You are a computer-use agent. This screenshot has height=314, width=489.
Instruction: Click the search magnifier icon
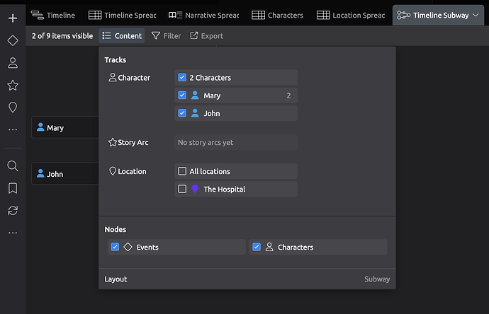pyautogui.click(x=12, y=165)
